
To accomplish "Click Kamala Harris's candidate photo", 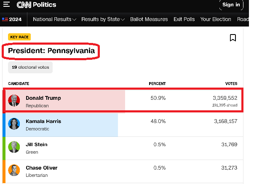I will [14, 124].
